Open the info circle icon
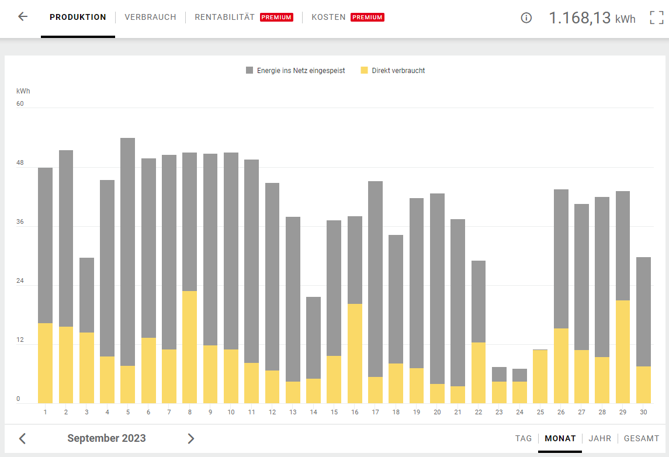669x457 pixels. click(526, 18)
